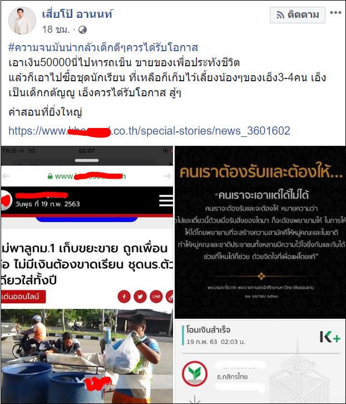Open the #ความจนมันน่ากลัว hashtag link
The width and height of the screenshot is (346, 404).
[103, 48]
